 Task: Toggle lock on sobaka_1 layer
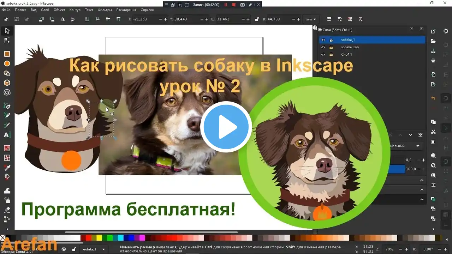pos(331,40)
